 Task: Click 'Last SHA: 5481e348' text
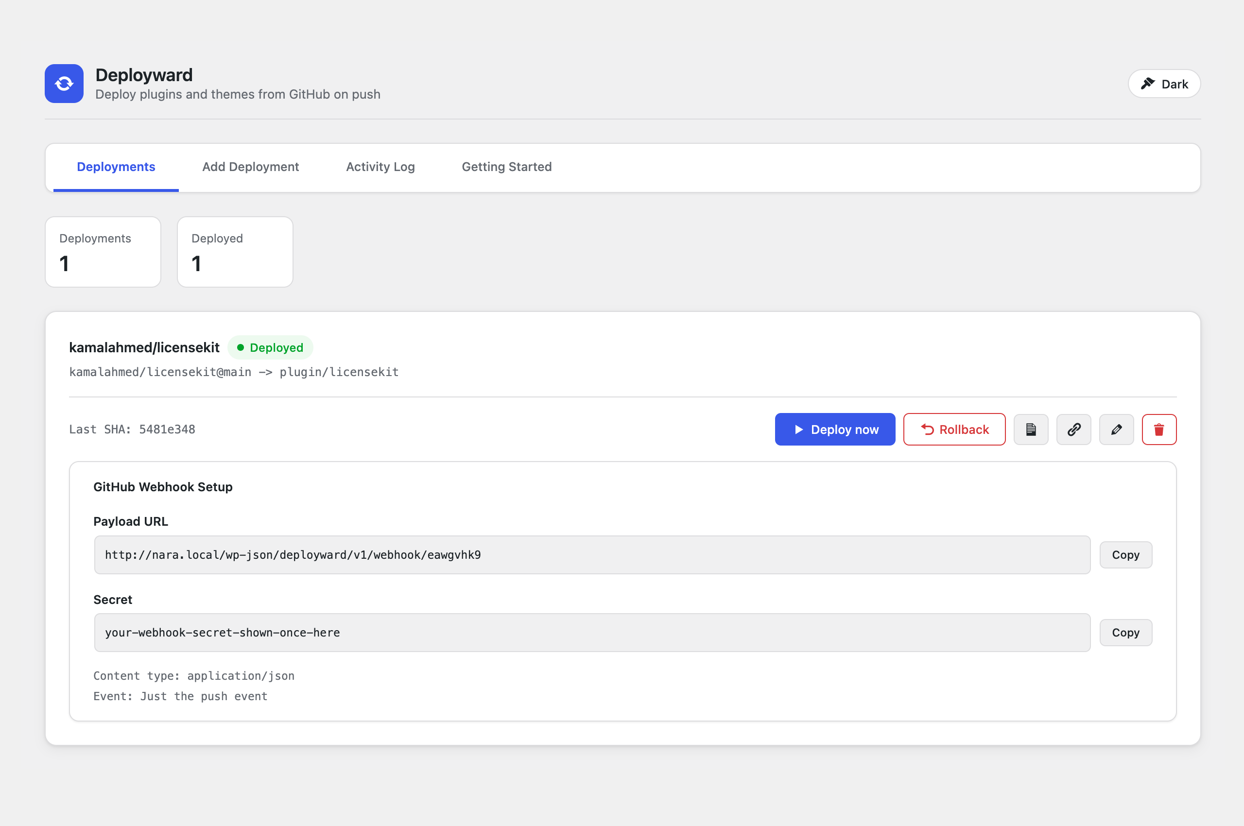(132, 430)
